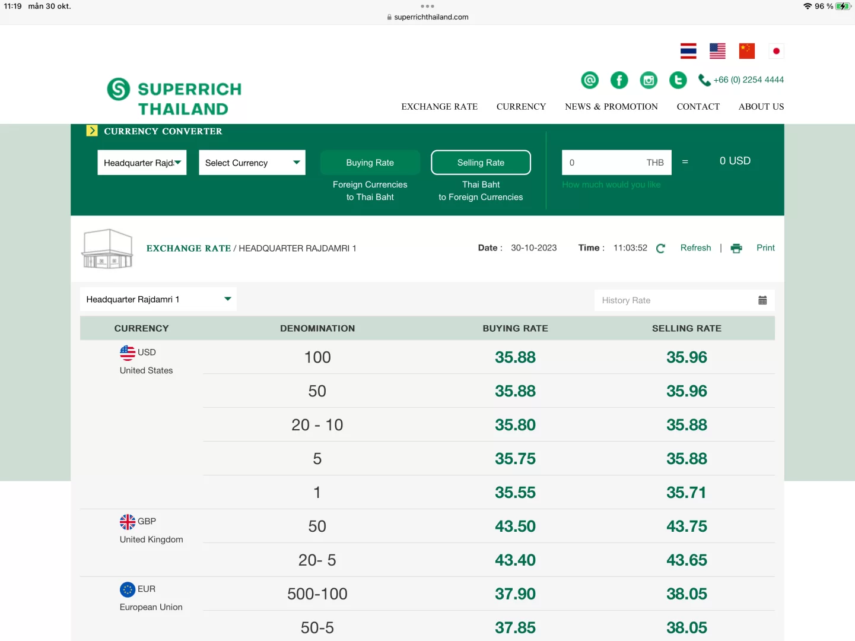Toggle the Buying Rate option

coord(370,163)
